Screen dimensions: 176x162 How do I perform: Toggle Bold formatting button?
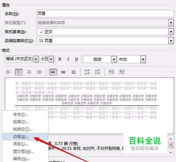point(60,59)
